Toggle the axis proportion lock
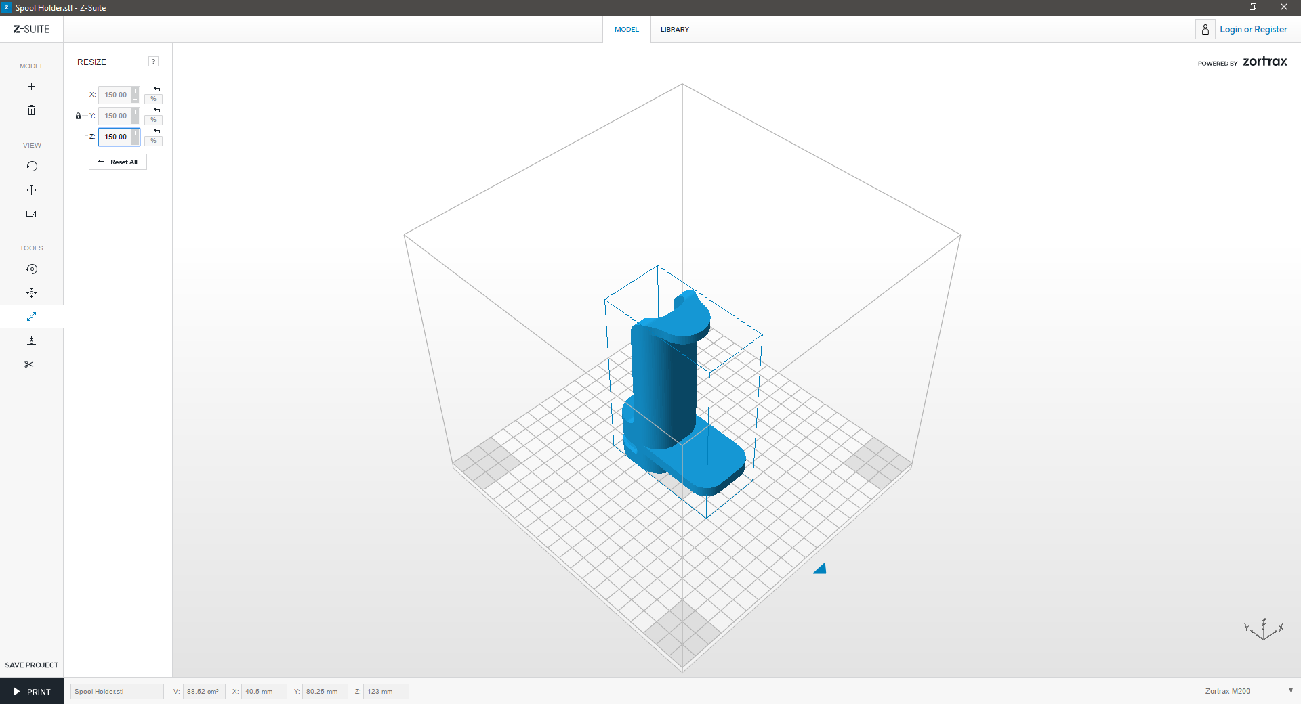This screenshot has height=704, width=1301. coord(78,116)
